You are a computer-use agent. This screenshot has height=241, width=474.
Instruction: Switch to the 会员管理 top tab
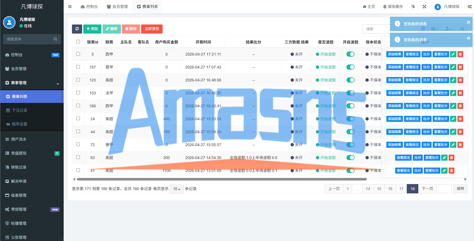point(117,7)
